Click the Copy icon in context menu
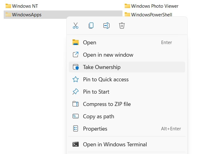This screenshot has height=154, width=216. coord(91,26)
